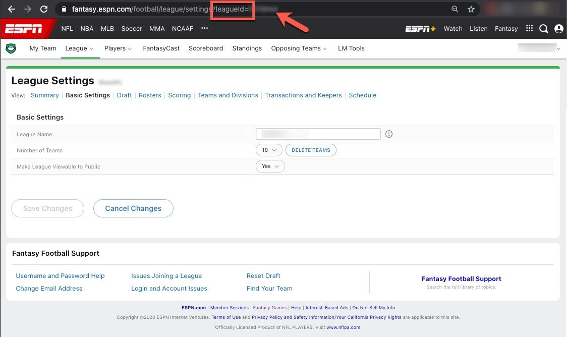Open the NFL section
567x337 pixels.
tap(67, 29)
